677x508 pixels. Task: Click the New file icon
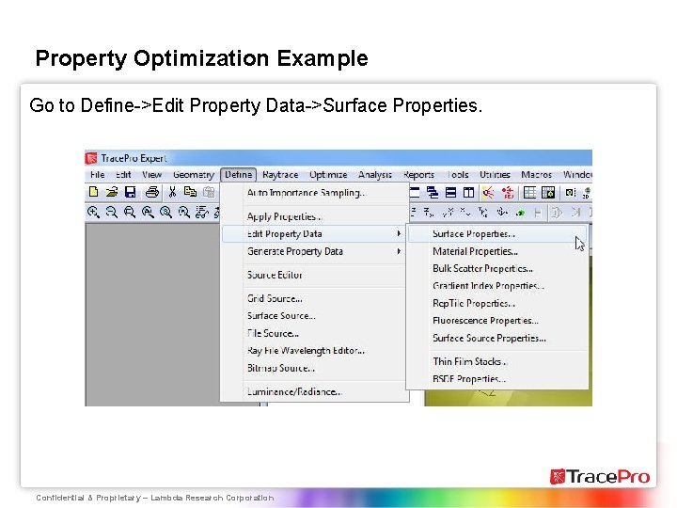pyautogui.click(x=93, y=192)
